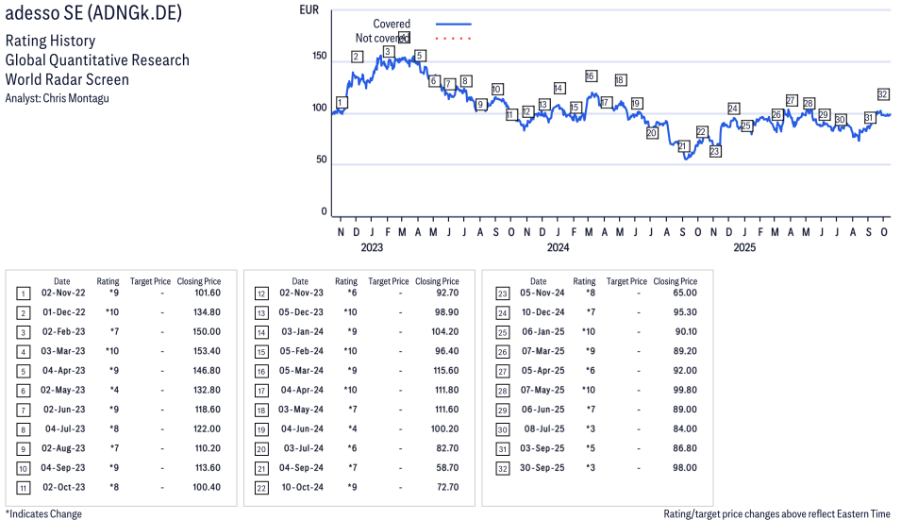Select the Covered legend label
Image resolution: width=901 pixels, height=520 pixels.
[392, 24]
